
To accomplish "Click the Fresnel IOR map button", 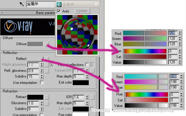I will [x=92, y=71].
